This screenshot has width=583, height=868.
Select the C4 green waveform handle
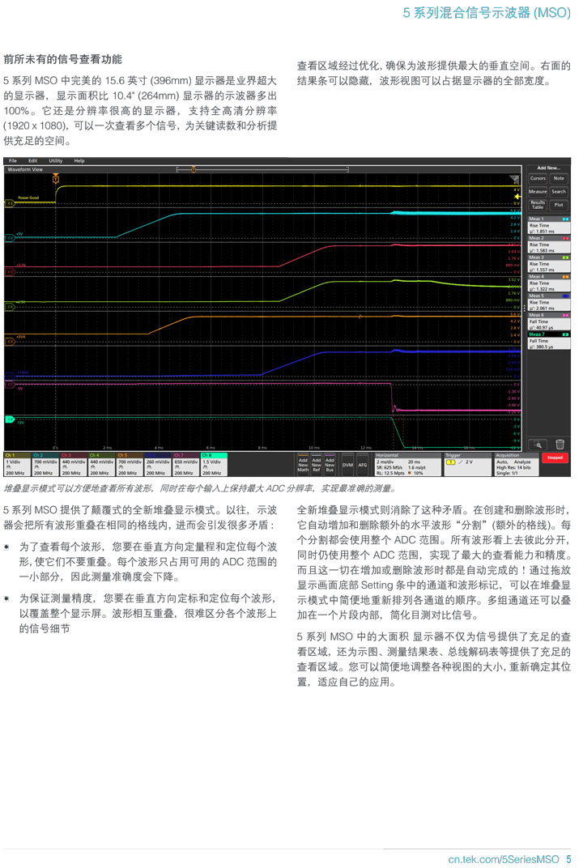tap(10, 307)
